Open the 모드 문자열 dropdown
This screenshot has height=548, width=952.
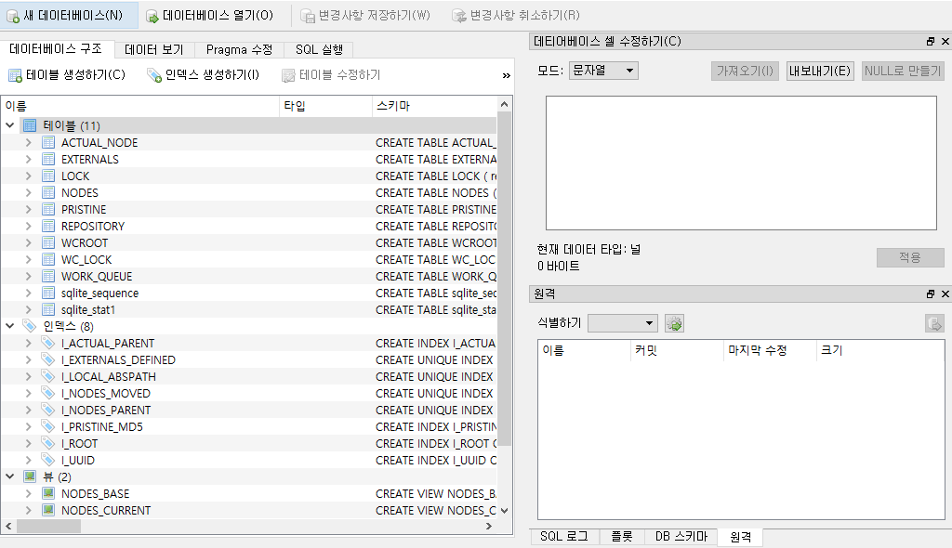coord(602,71)
